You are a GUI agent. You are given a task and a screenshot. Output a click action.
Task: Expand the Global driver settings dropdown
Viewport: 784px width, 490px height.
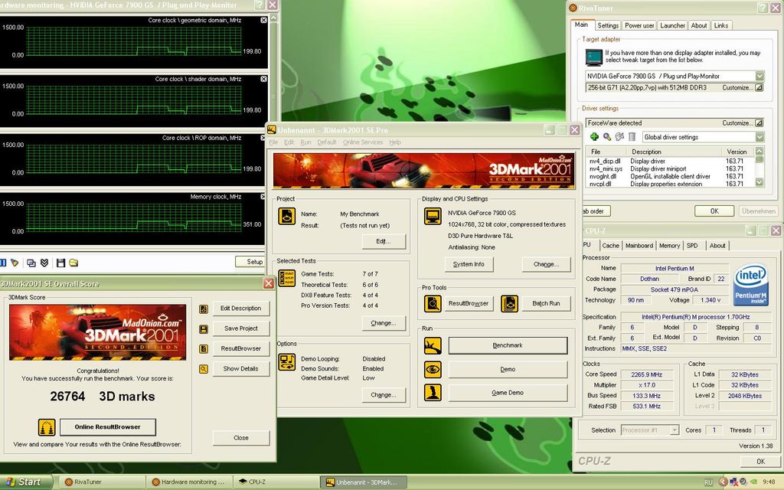(759, 137)
